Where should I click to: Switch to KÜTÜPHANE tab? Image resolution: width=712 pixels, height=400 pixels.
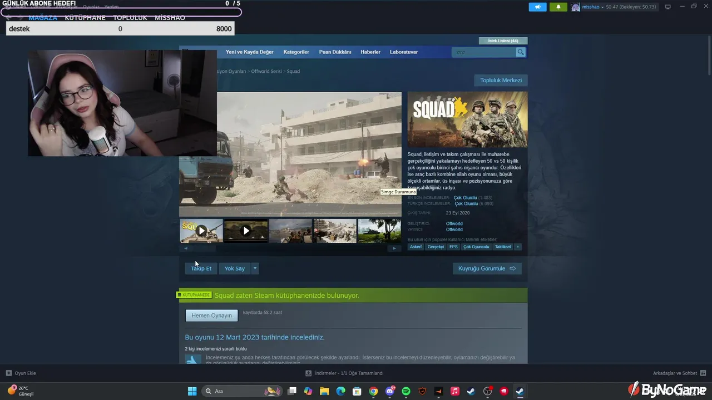pyautogui.click(x=85, y=18)
